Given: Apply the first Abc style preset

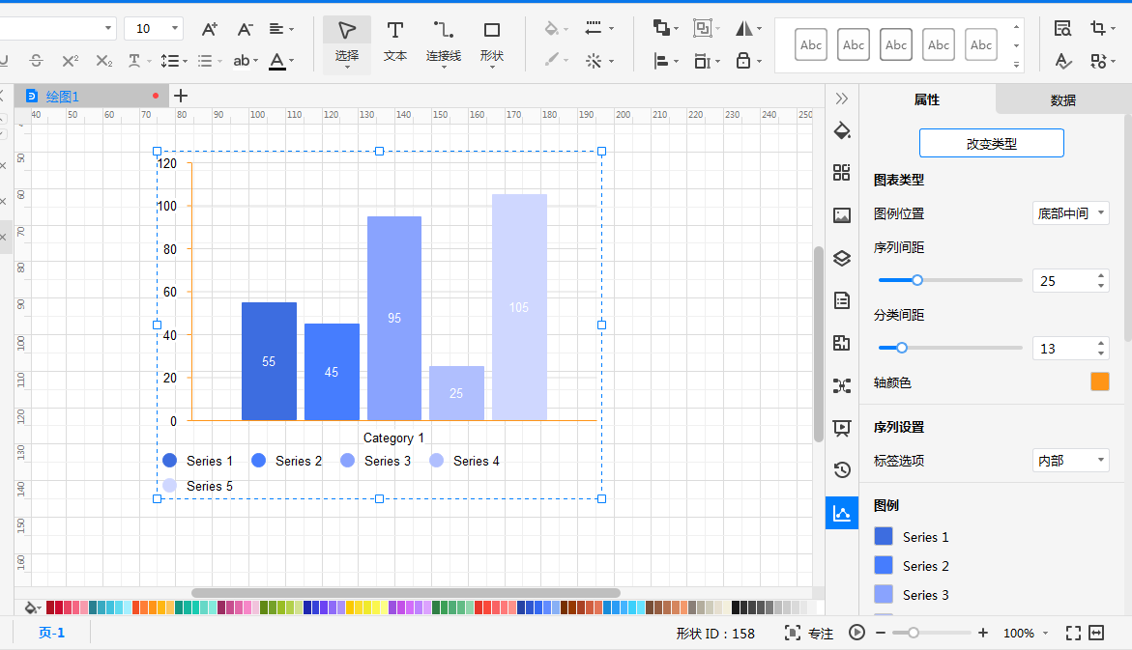Looking at the screenshot, I should point(811,44).
